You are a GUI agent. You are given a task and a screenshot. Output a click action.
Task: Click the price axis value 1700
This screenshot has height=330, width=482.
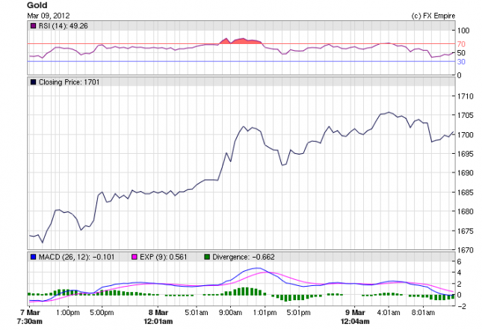466,135
